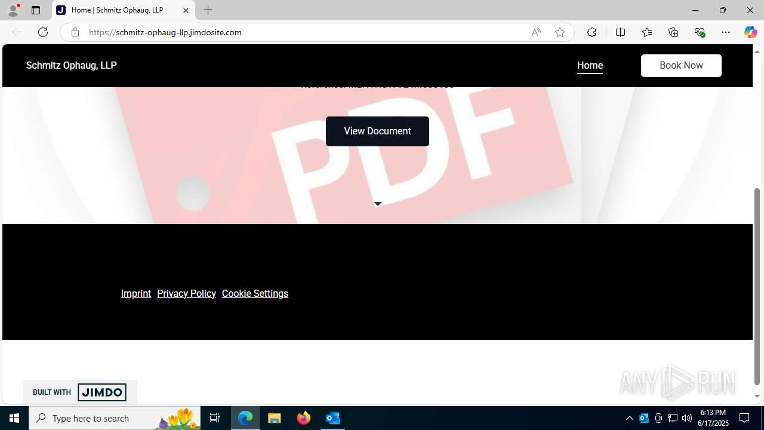Click the taskbar search box
Viewport: 764px width, 430px height.
(x=115, y=418)
